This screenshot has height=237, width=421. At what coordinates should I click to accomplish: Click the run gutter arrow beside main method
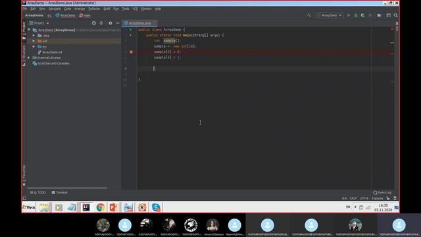[x=131, y=35]
